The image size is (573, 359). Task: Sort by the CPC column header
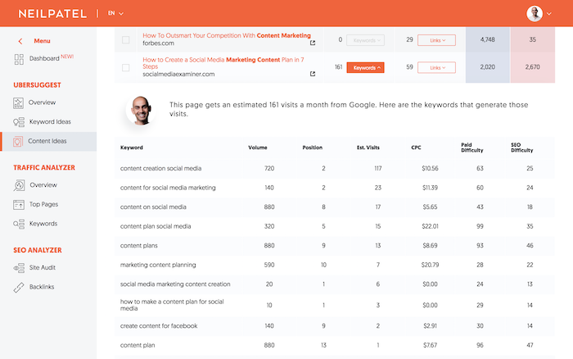[416, 148]
